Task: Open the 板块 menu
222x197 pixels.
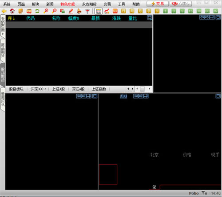Action: click(36, 4)
